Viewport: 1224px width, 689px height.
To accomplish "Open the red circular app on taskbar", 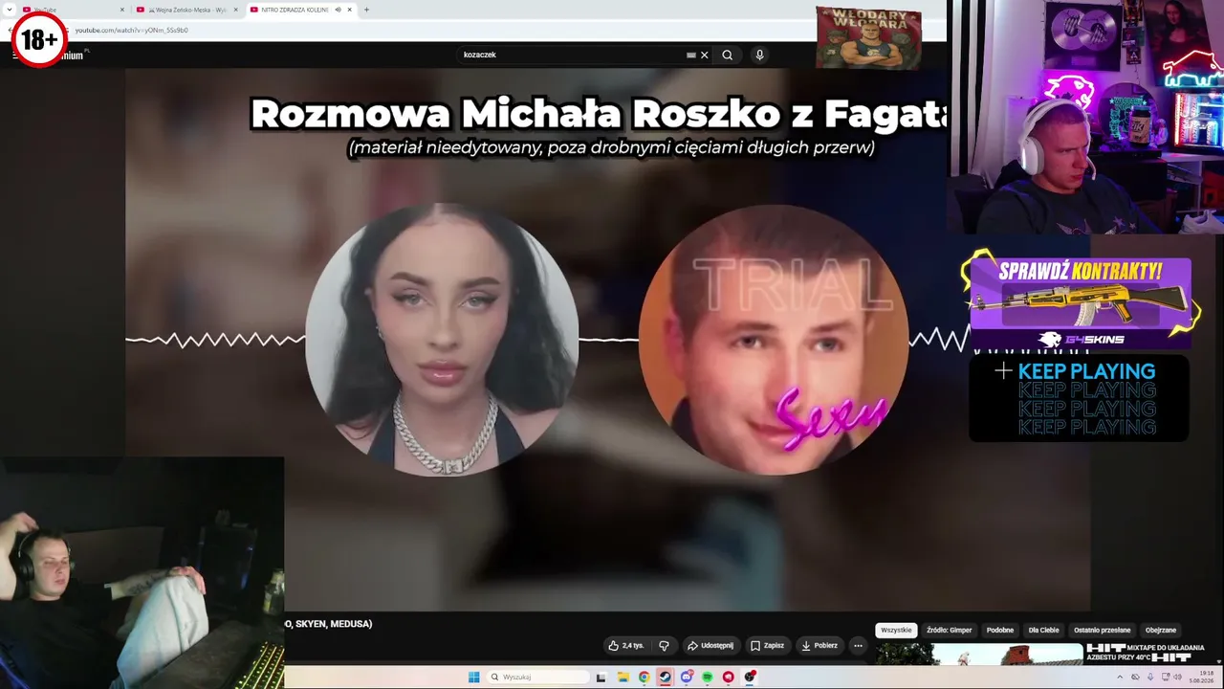I will pyautogui.click(x=728, y=677).
